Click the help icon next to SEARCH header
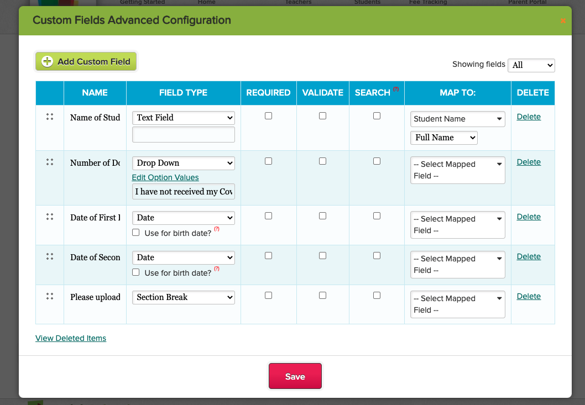The height and width of the screenshot is (405, 585). pos(396,89)
